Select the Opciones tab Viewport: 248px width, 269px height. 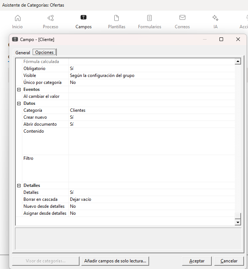[44, 52]
